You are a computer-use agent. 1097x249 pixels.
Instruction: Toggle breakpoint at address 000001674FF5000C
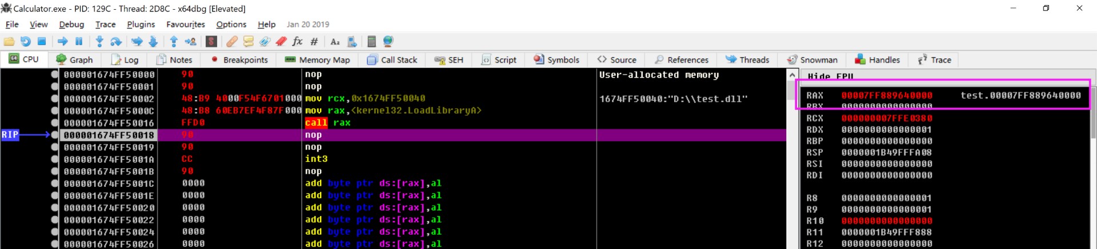tap(55, 111)
